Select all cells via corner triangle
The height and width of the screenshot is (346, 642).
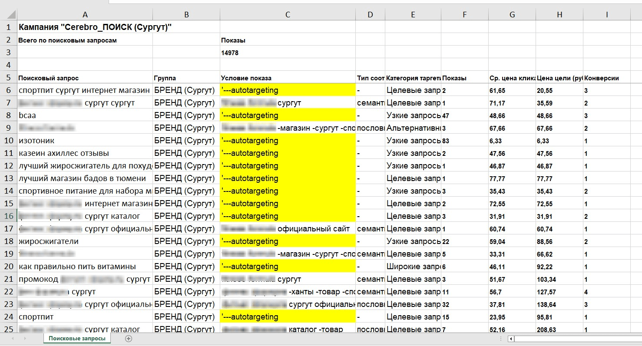click(8, 15)
